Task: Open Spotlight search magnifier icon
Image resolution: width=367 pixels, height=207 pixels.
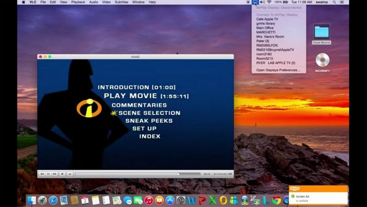Action: pyautogui.click(x=334, y=2)
